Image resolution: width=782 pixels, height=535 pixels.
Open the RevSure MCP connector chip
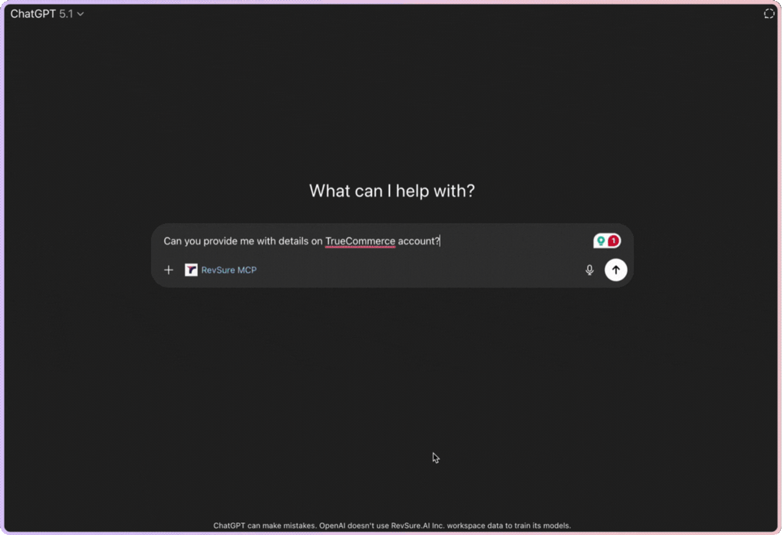pos(221,270)
